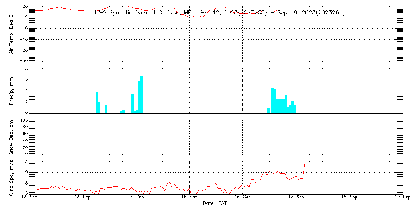The height and width of the screenshot is (207, 415).
Task: Click the 'Snow Dep, cm' axis label
Action: [x=11, y=137]
